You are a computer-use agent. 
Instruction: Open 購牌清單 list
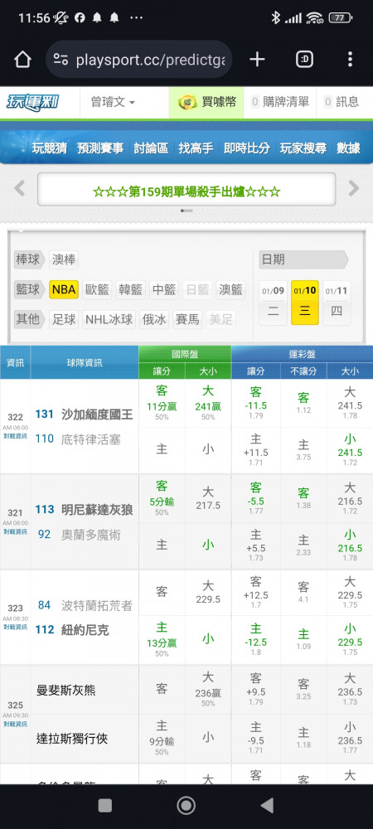pos(280,102)
